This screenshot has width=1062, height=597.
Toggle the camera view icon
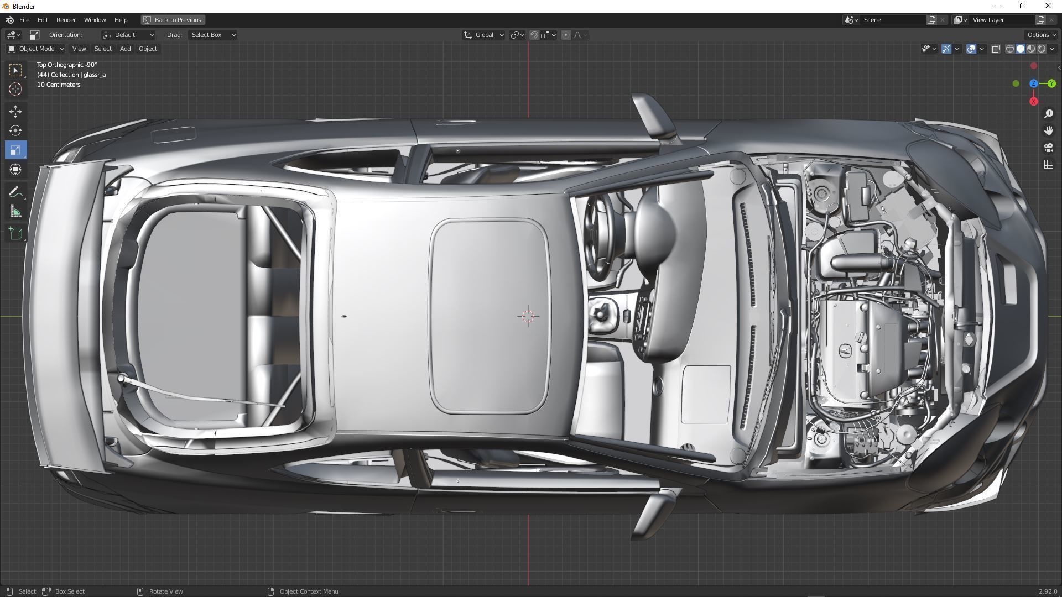1048,148
